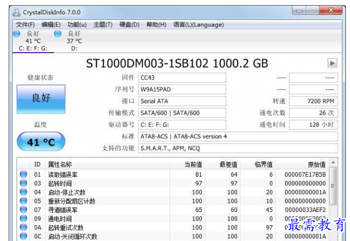Click the blue status orb for disk D:
Screen dimensions: 350x241
coord(58,34)
